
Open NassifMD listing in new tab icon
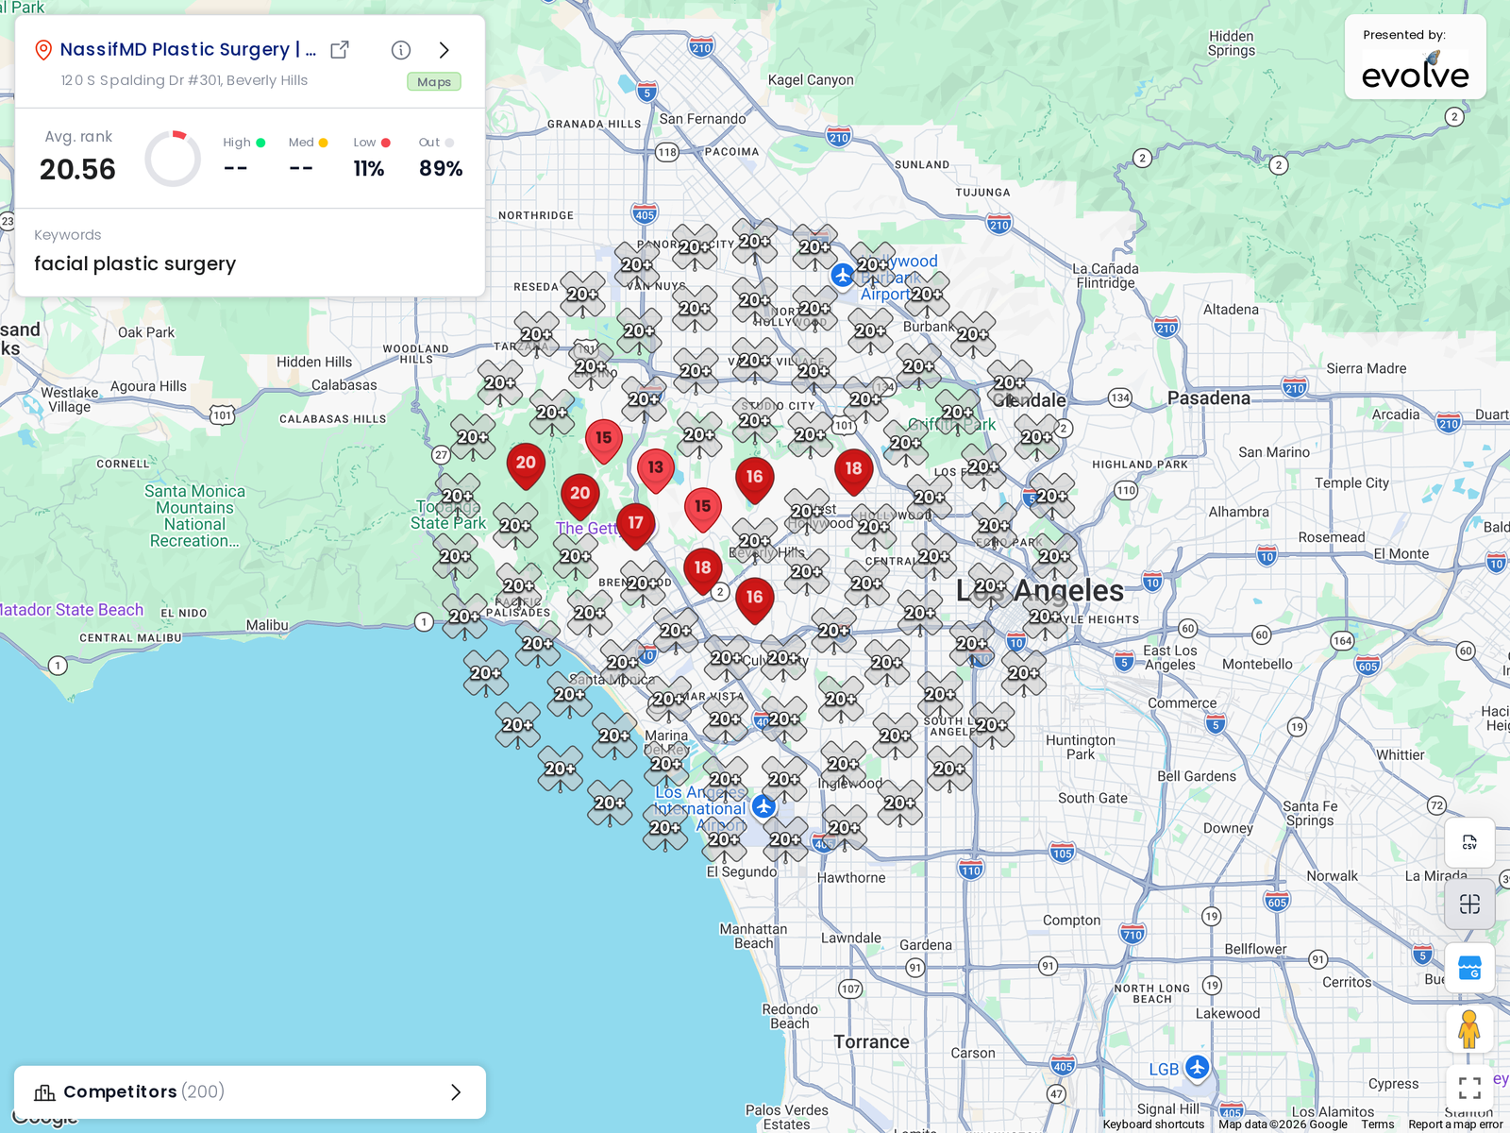(340, 50)
